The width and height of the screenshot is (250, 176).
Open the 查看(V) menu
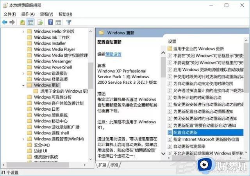coord(46,14)
